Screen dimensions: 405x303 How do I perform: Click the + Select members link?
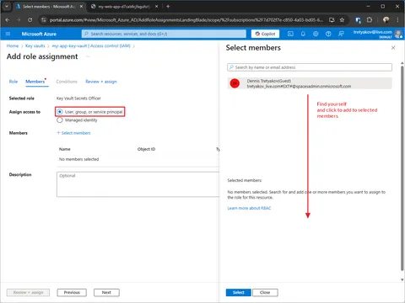pos(73,133)
